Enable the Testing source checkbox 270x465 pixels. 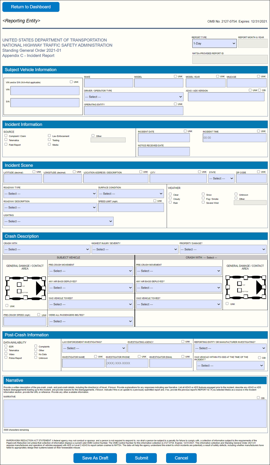[x=49, y=140]
